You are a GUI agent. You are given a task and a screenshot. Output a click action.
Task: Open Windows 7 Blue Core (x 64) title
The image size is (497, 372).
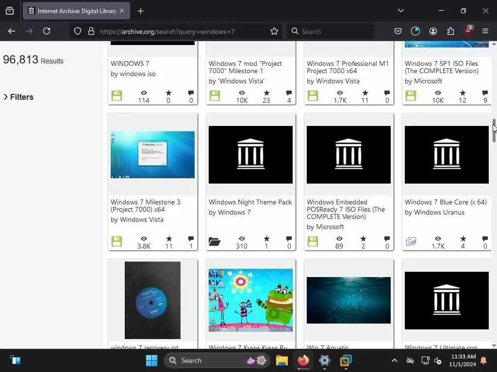(x=446, y=202)
